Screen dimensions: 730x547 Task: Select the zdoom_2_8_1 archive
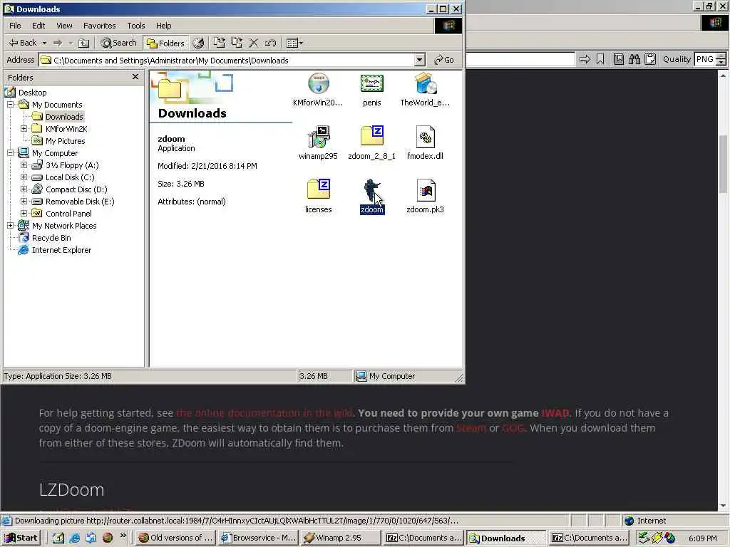click(x=371, y=143)
